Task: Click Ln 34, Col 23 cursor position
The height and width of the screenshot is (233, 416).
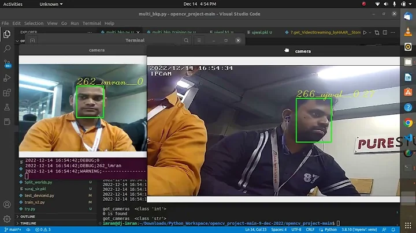Action: (x=256, y=230)
